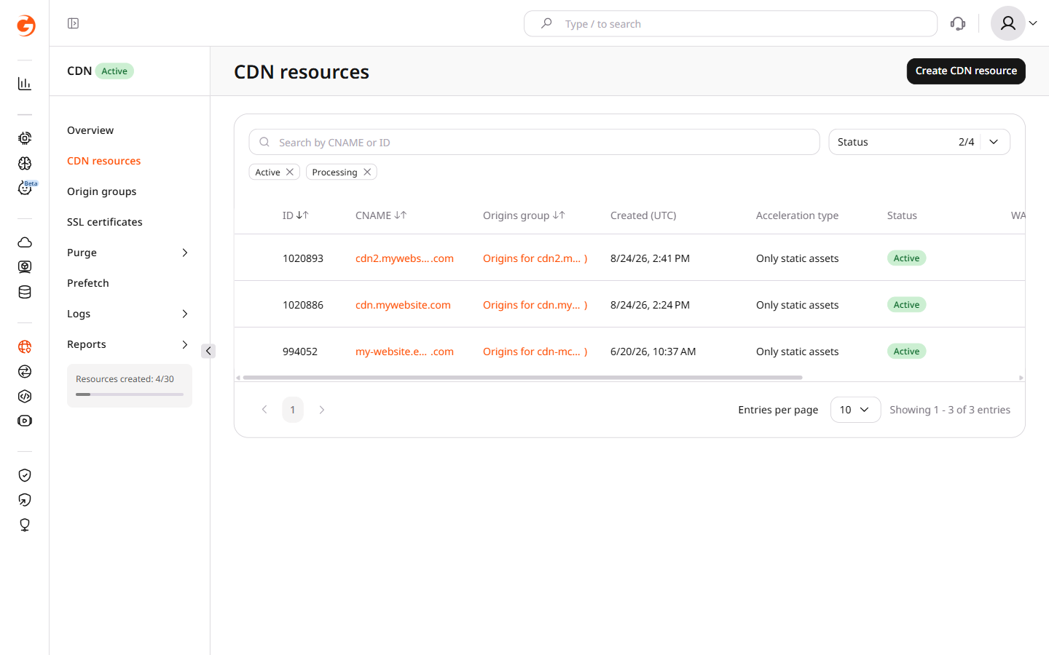The width and height of the screenshot is (1049, 655).
Task: Focus the Search by CNAME or ID field
Action: coord(534,142)
